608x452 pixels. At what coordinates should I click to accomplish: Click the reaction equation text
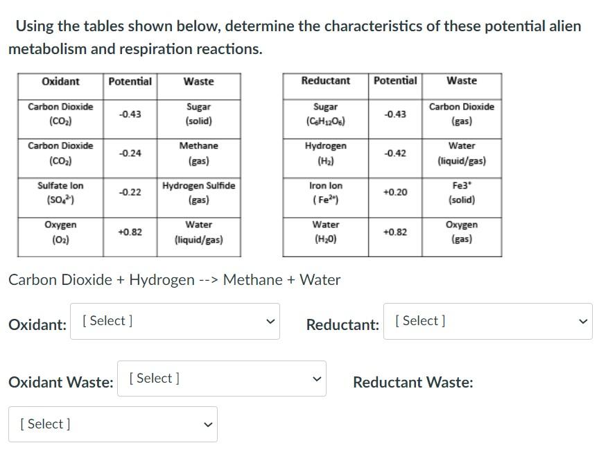click(174, 280)
